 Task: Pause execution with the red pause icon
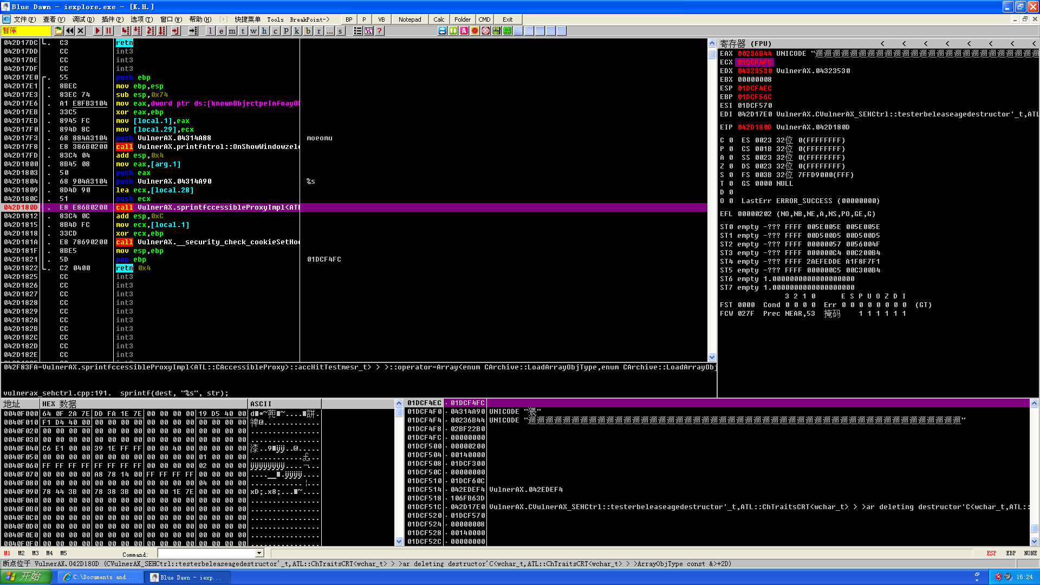(109, 31)
